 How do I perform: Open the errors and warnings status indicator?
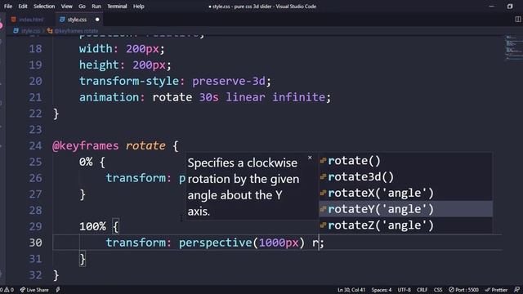7,290
